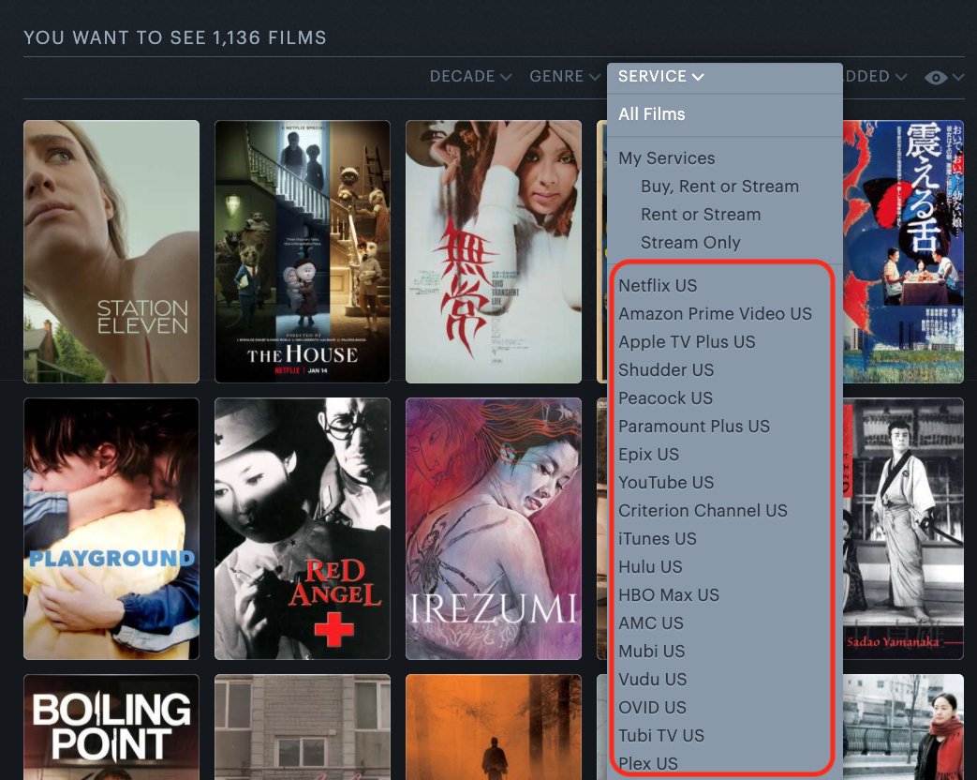The width and height of the screenshot is (977, 780).
Task: Filter by YouTube US
Action: [665, 482]
